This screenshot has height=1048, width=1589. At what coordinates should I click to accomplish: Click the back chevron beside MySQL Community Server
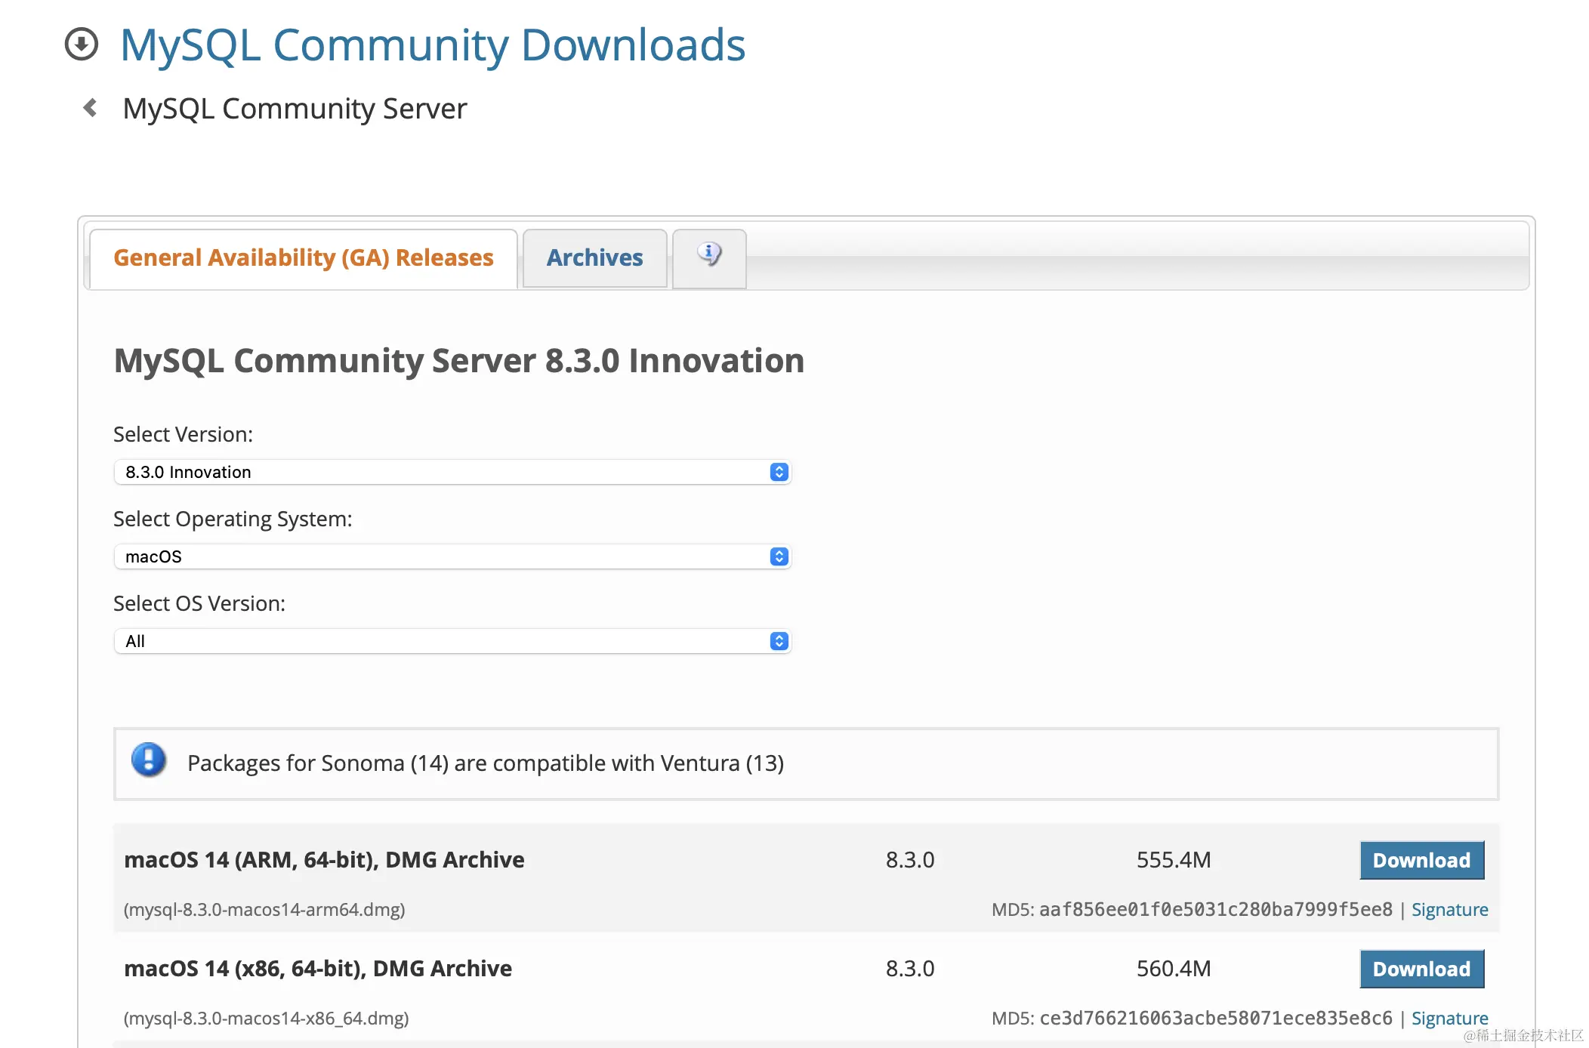tap(91, 108)
